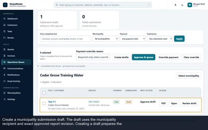Click the Operations Queue sidebar icon
208x130 pixels.
click(4, 62)
